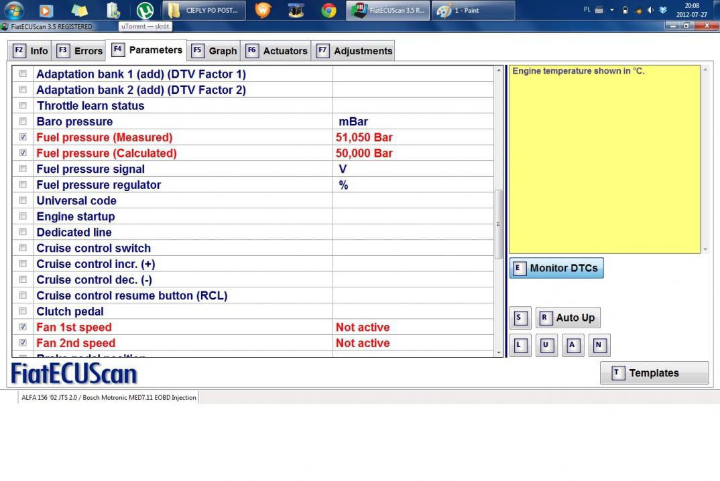Click the 50,000 Bar calculated value
The height and width of the screenshot is (481, 720).
pos(364,153)
